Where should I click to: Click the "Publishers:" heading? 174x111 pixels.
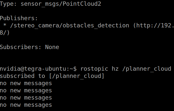pos(19,18)
